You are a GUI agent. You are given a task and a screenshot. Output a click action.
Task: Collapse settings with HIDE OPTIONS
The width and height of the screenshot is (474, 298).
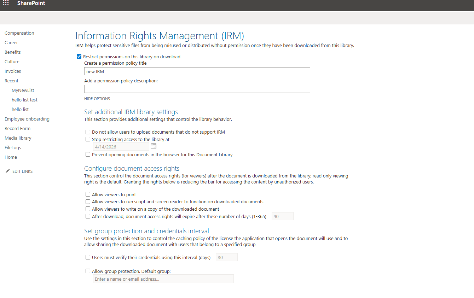click(x=97, y=99)
